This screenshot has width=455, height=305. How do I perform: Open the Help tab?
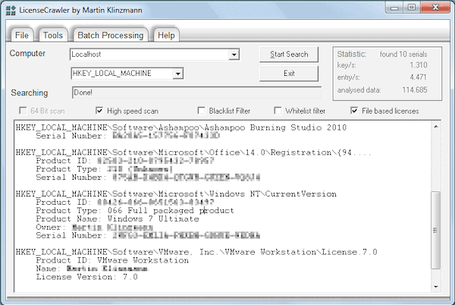[166, 36]
